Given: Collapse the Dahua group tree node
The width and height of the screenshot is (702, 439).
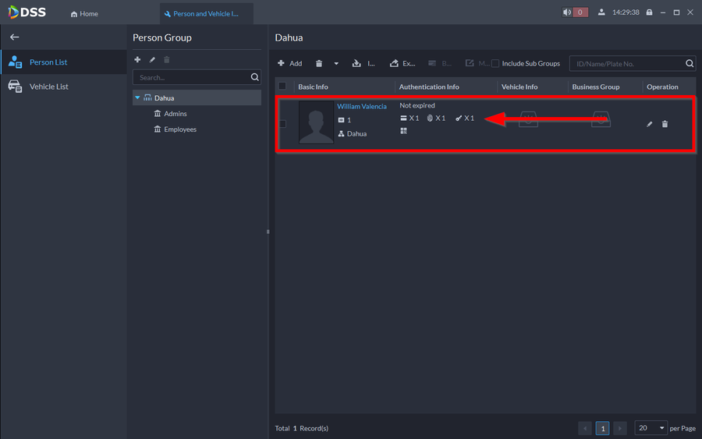Looking at the screenshot, I should [x=137, y=98].
